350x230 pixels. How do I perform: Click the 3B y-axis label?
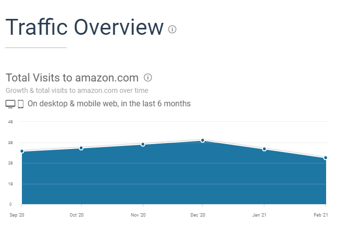pos(10,143)
